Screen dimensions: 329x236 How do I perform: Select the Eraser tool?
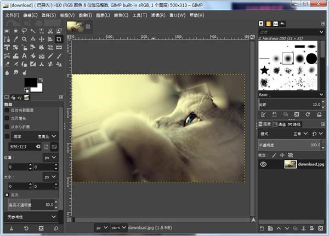tap(7, 64)
